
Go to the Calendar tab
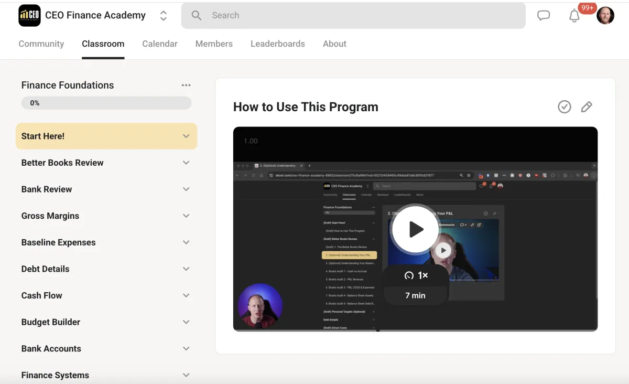click(160, 44)
